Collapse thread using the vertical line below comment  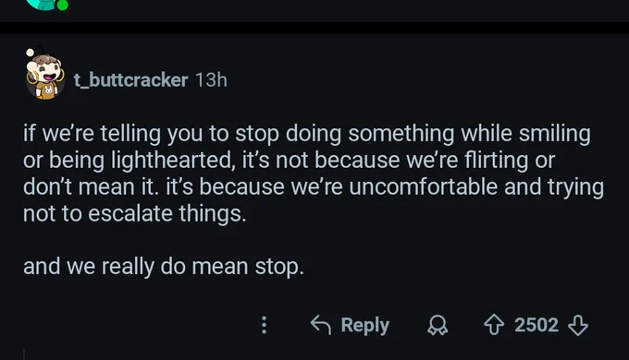point(24,354)
